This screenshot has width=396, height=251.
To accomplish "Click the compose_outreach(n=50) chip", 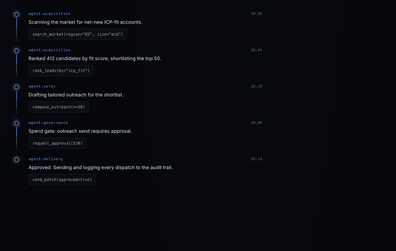I will pos(59,107).
